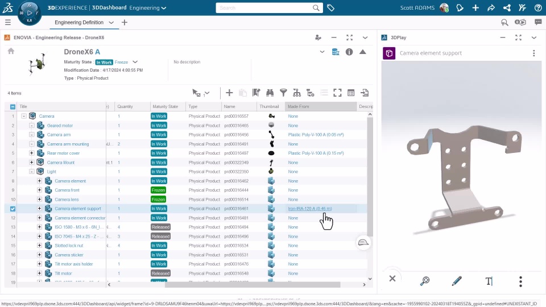The image size is (546, 307).
Task: Toggle the select-all checkbox in table header
Action: [13, 107]
